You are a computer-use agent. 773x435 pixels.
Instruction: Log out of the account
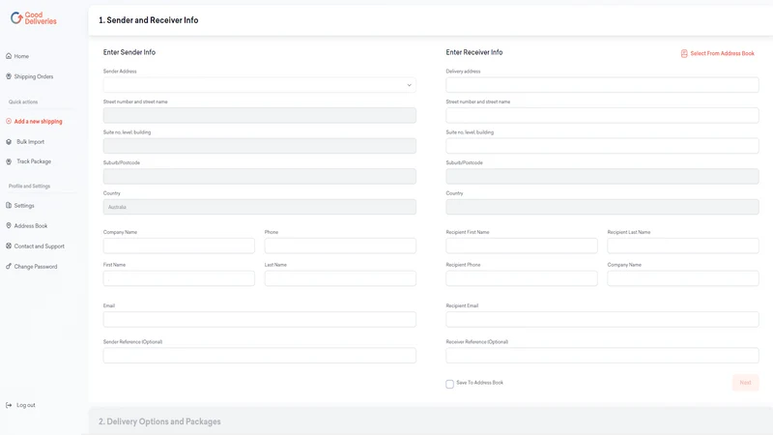26,405
